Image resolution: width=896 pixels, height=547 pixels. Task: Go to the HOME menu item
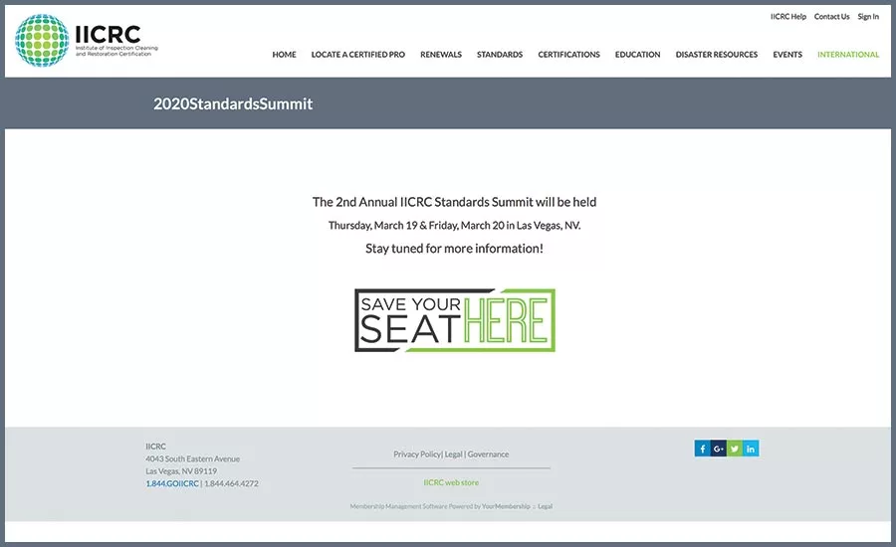(x=284, y=55)
